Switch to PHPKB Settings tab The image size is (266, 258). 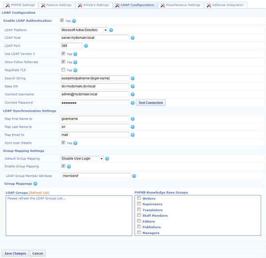tap(20, 5)
